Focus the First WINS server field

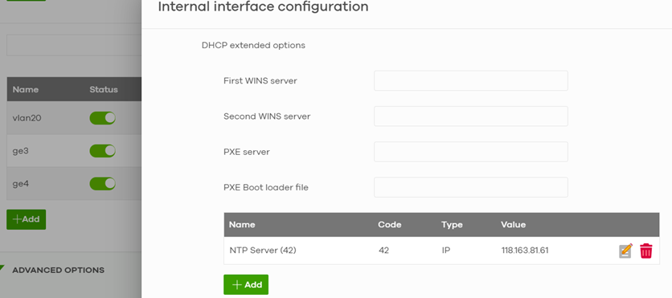click(x=470, y=80)
